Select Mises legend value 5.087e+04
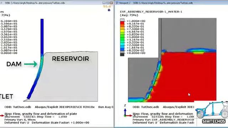This screenshot has width=228, height=128. click(x=9, y=50)
